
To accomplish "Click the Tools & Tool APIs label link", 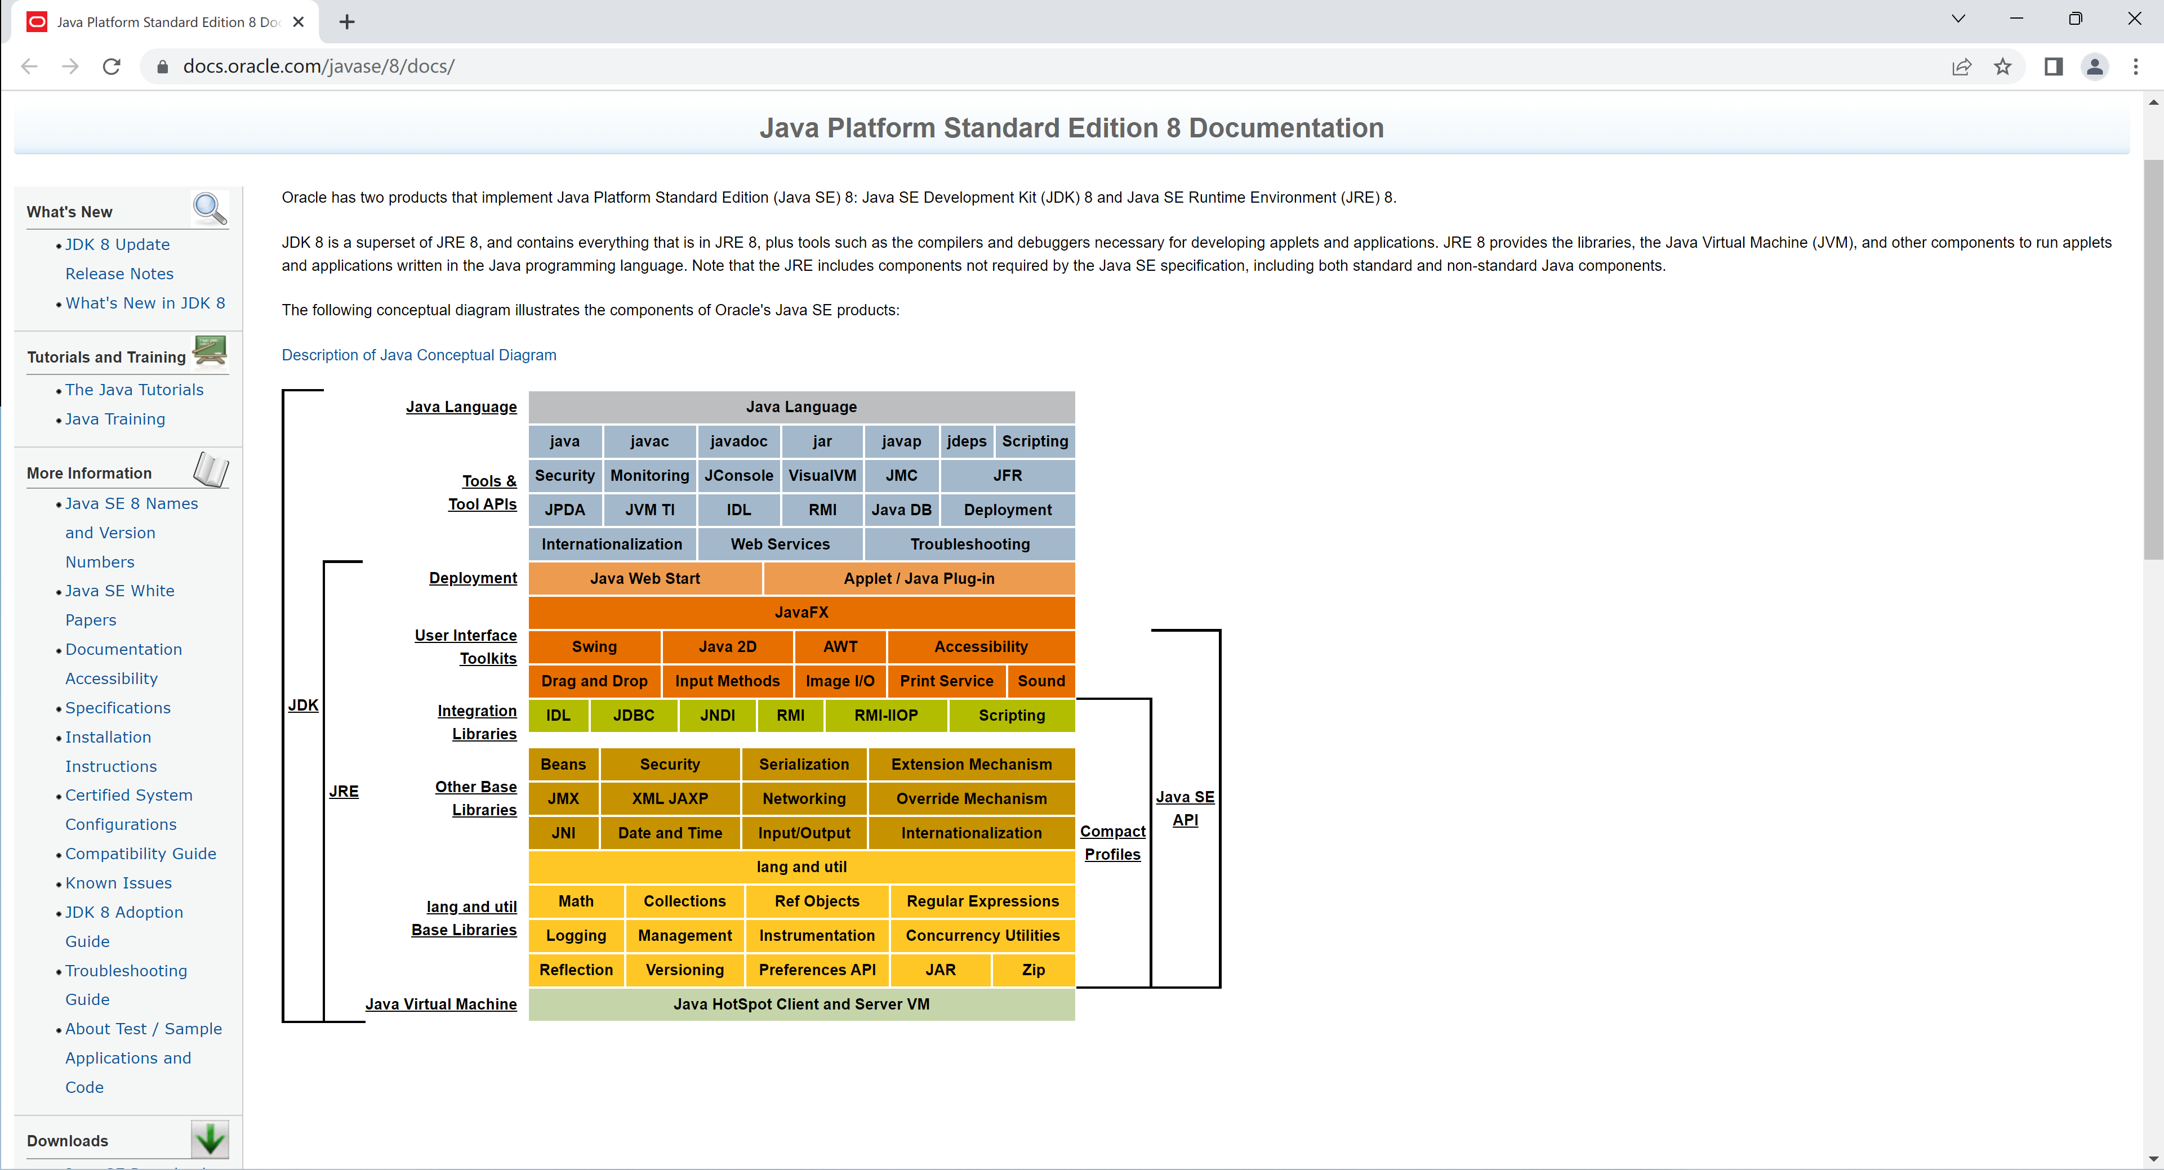I will 482,492.
